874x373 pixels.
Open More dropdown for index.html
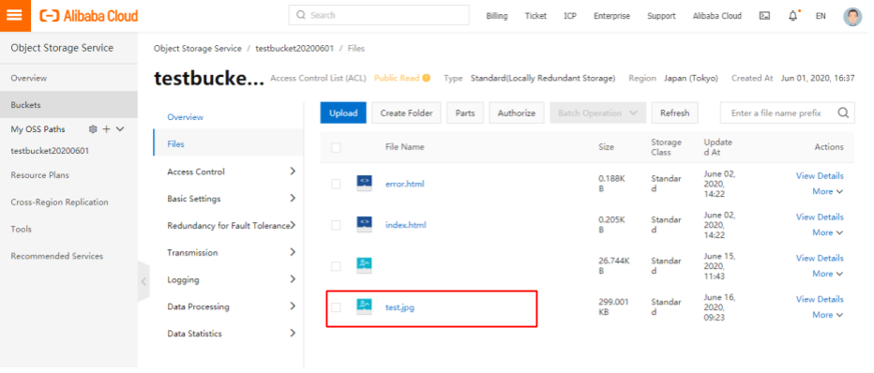click(x=827, y=232)
